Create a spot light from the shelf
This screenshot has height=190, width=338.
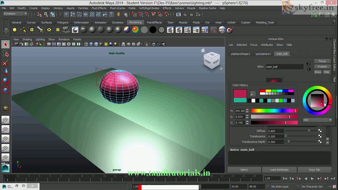(40, 30)
